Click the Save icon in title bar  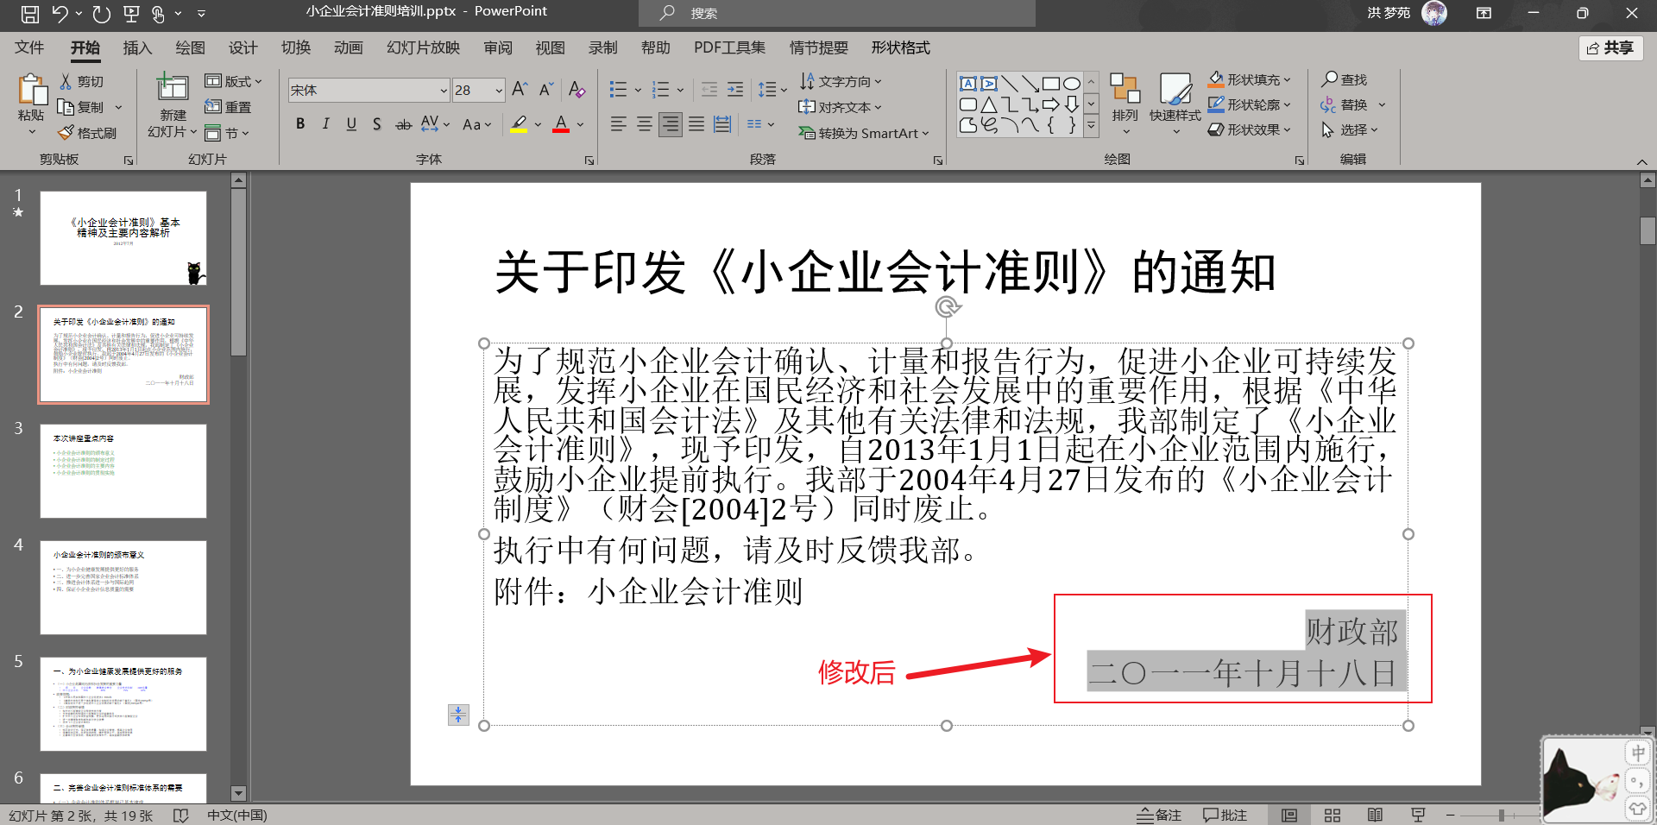point(29,13)
